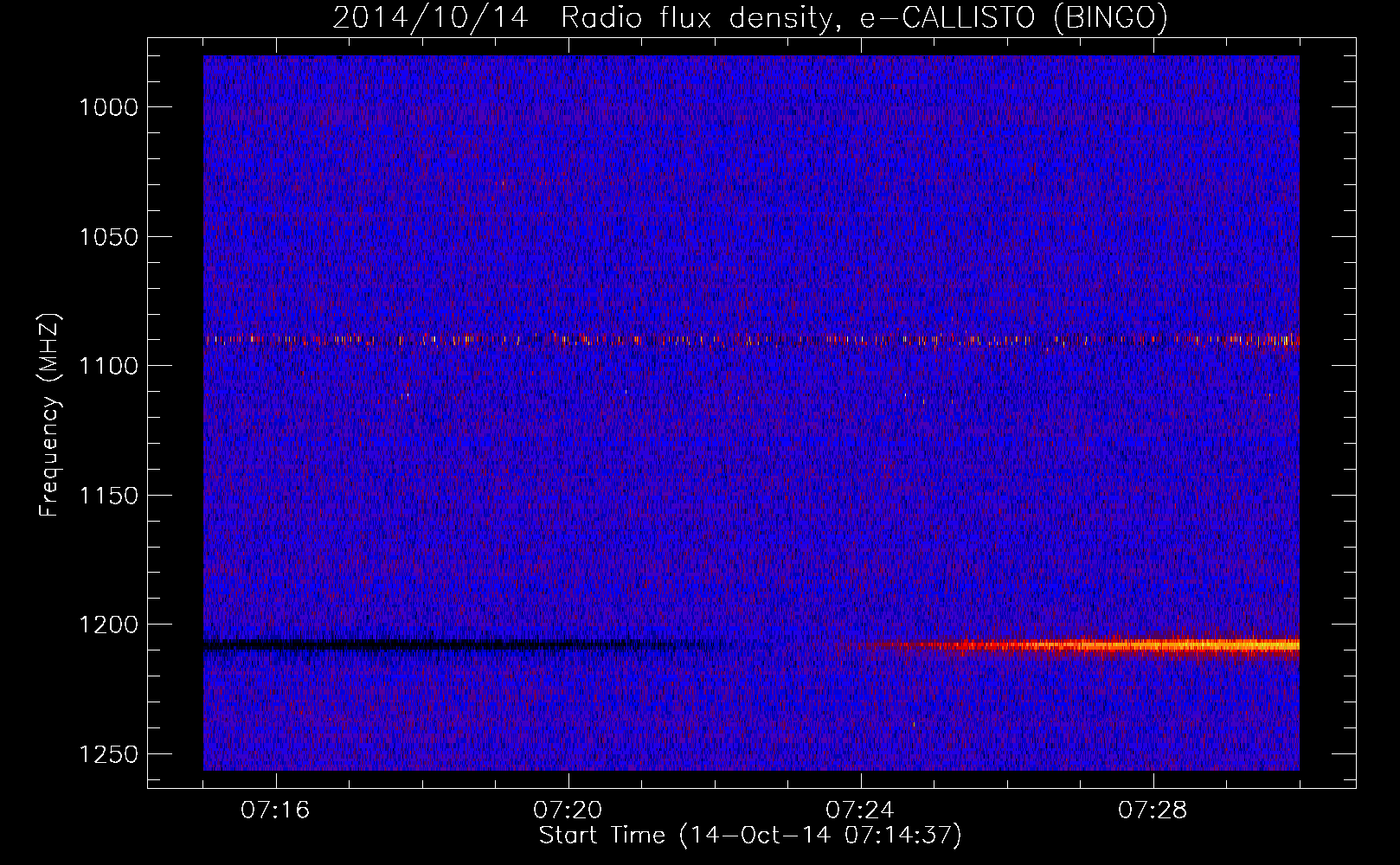Click the 07:20 time axis label

tap(568, 811)
